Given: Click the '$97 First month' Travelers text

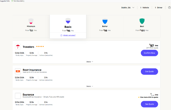Looking at the screenshot, I should (152, 48).
